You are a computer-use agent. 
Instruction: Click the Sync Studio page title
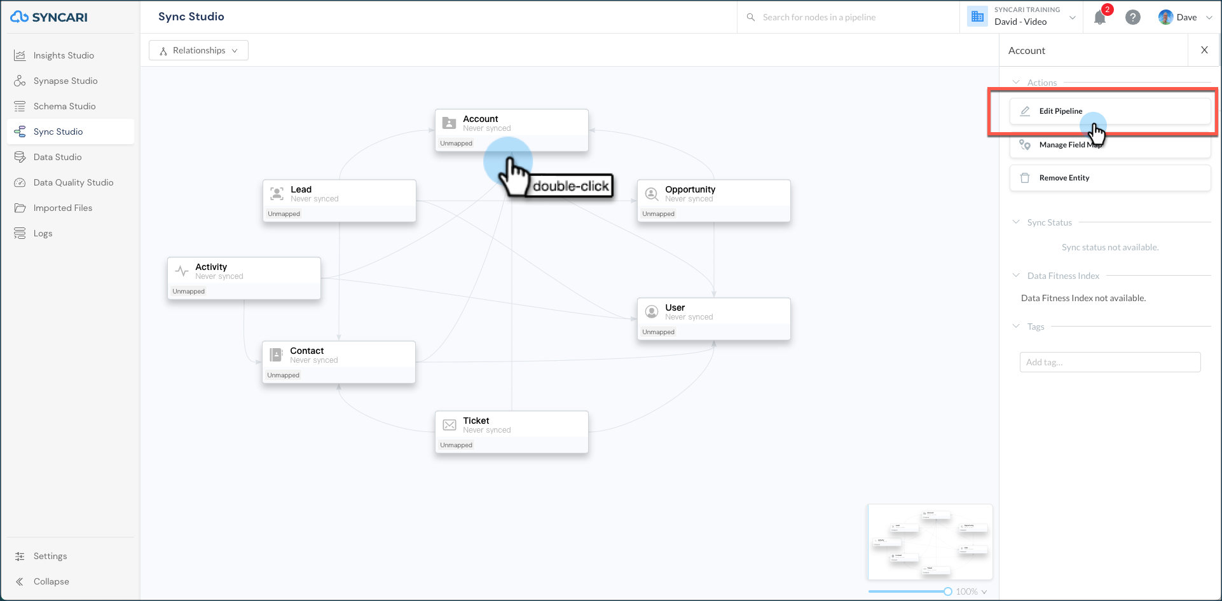click(191, 17)
